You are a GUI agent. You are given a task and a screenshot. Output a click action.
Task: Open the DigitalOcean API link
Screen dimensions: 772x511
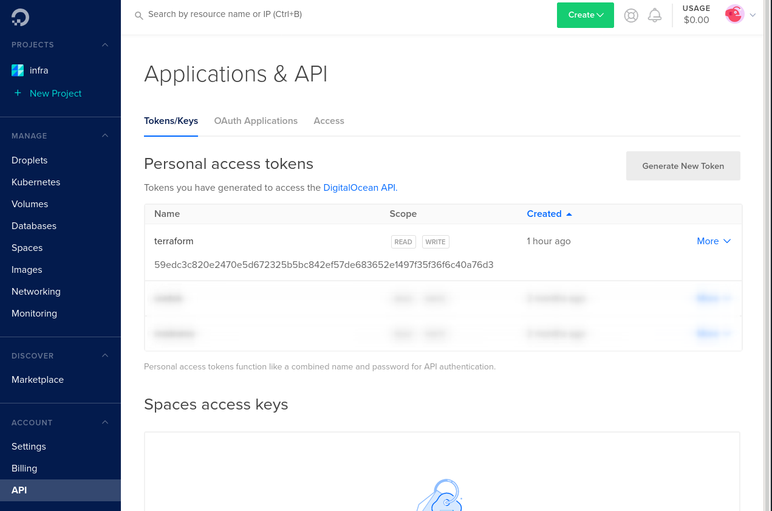[x=359, y=188]
